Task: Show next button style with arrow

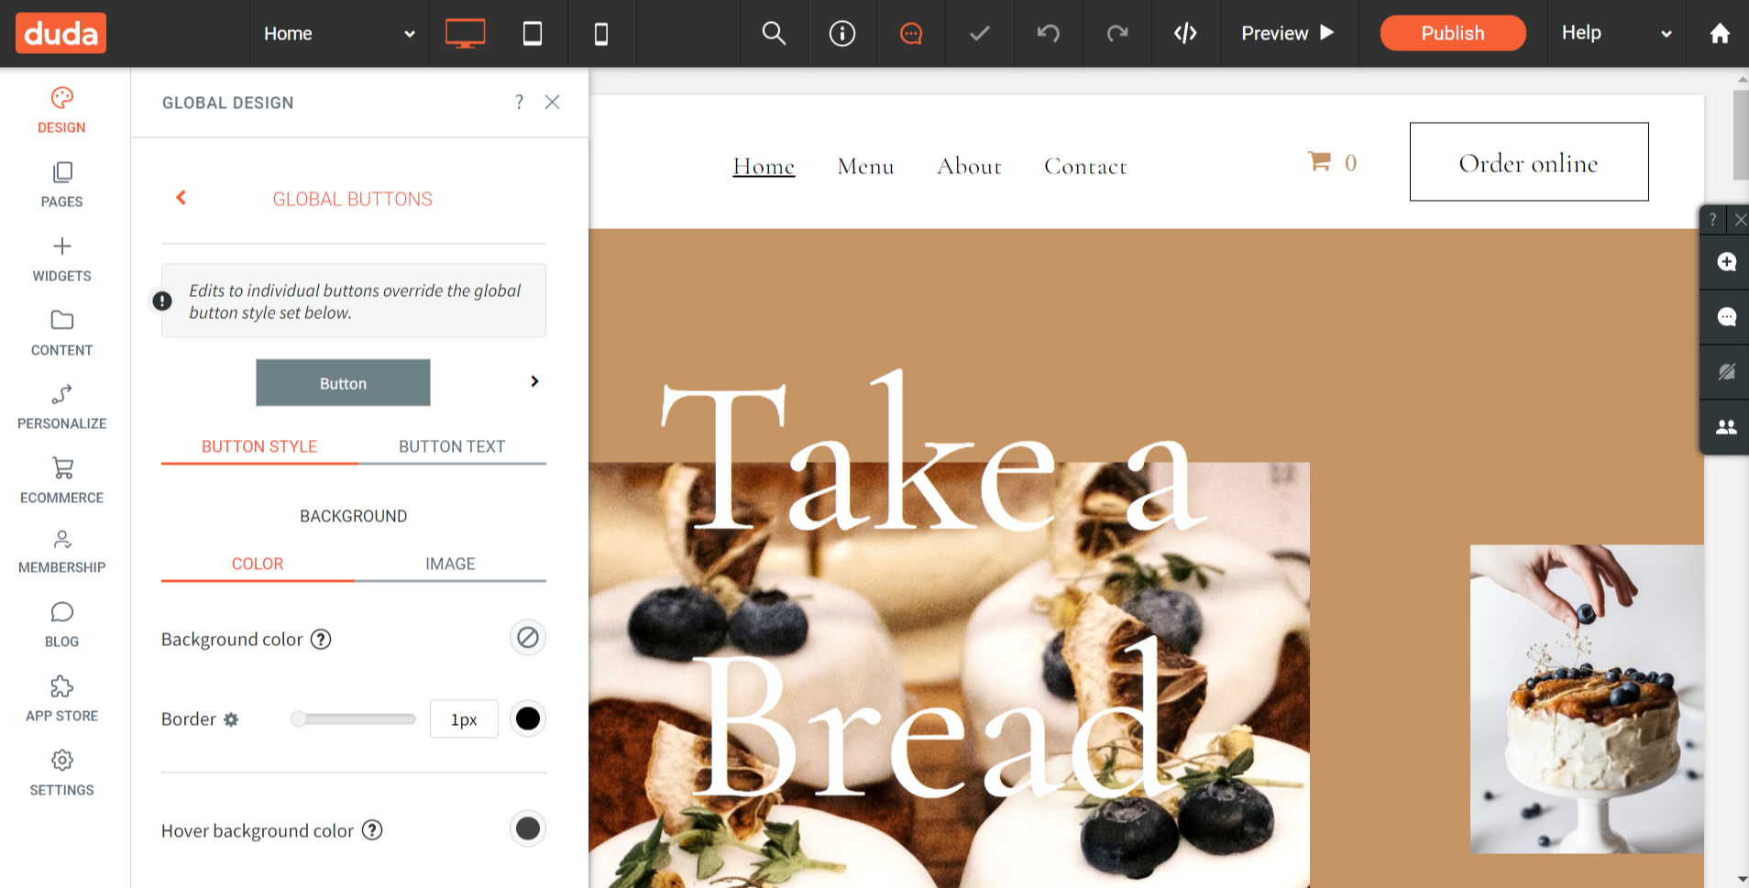Action: [x=534, y=381]
